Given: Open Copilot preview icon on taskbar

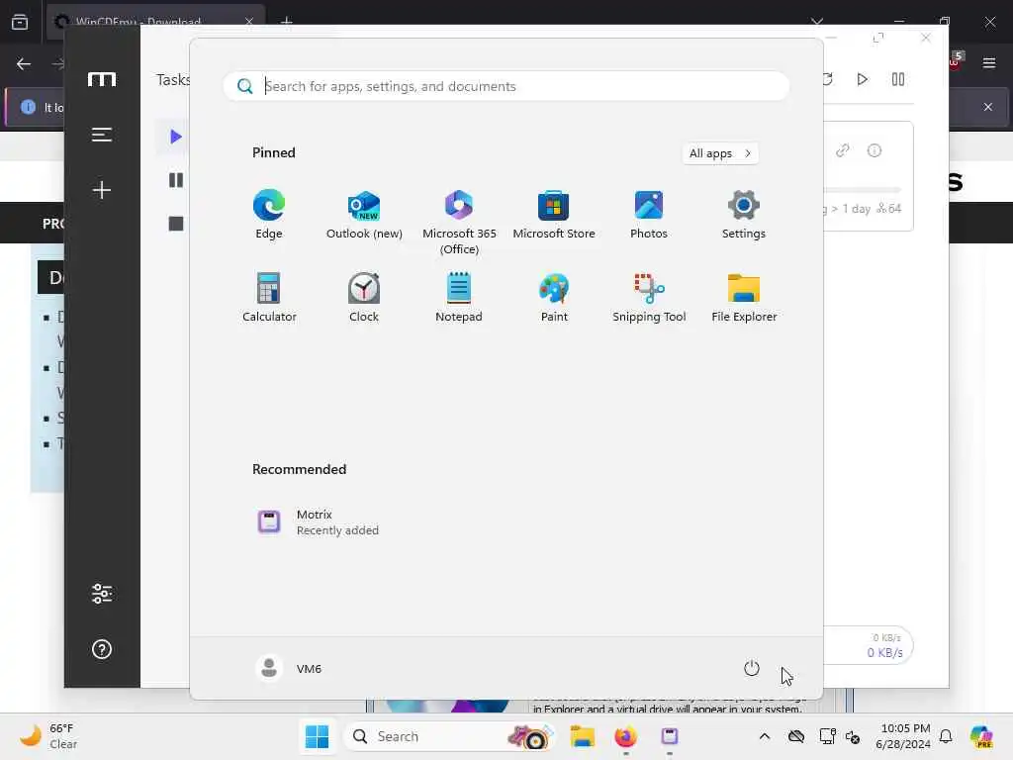Looking at the screenshot, I should (981, 736).
